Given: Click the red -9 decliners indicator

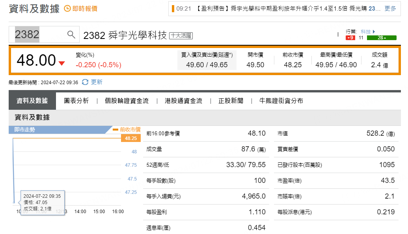Looking at the screenshot, I should 350,38.
